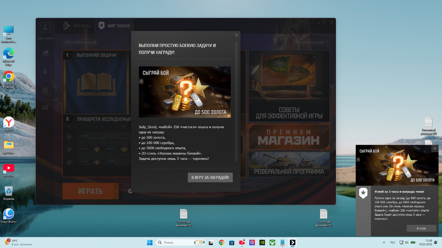Viewport: 442px width, 248px height.
Task: Switch to the 'Мир танков' tab
Action: pyautogui.click(x=114, y=26)
